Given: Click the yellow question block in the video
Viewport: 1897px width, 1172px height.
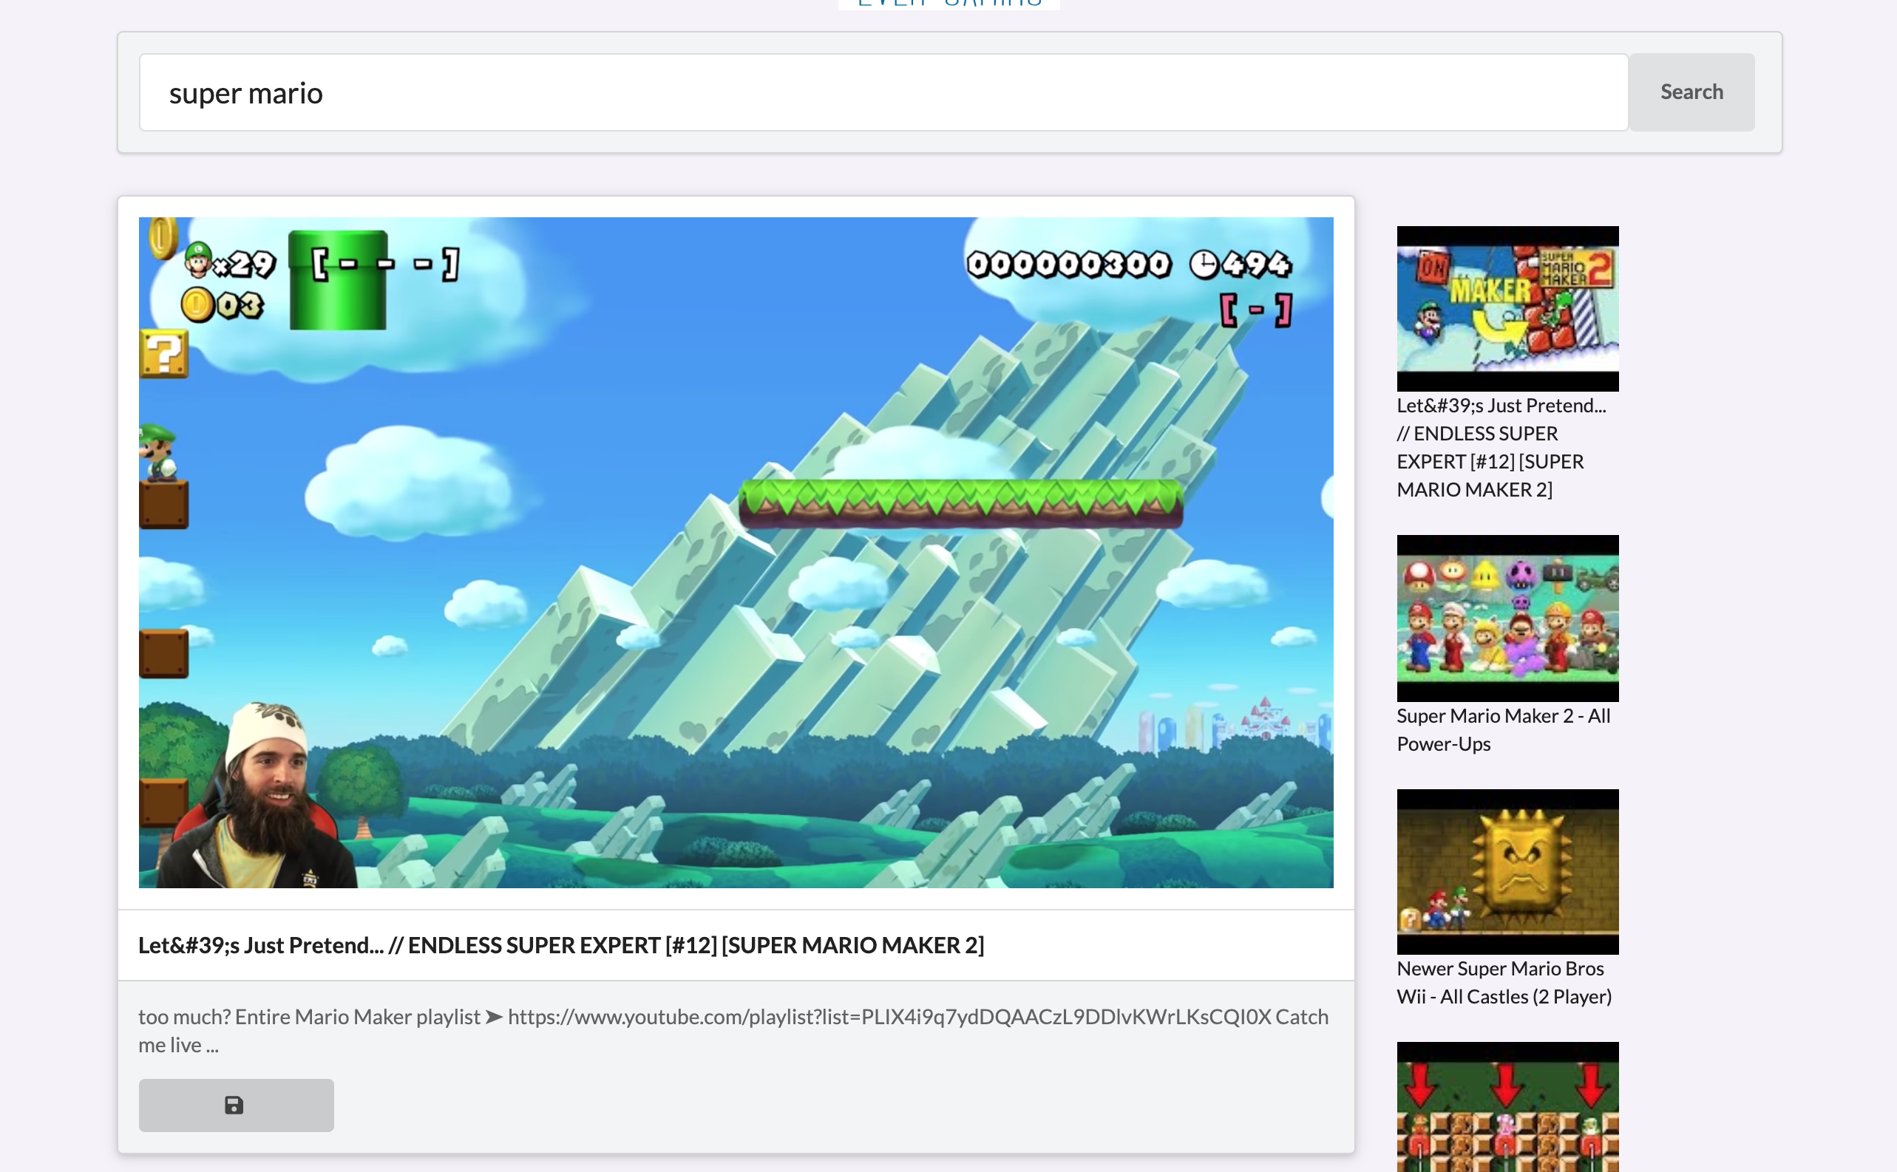Looking at the screenshot, I should click(163, 353).
